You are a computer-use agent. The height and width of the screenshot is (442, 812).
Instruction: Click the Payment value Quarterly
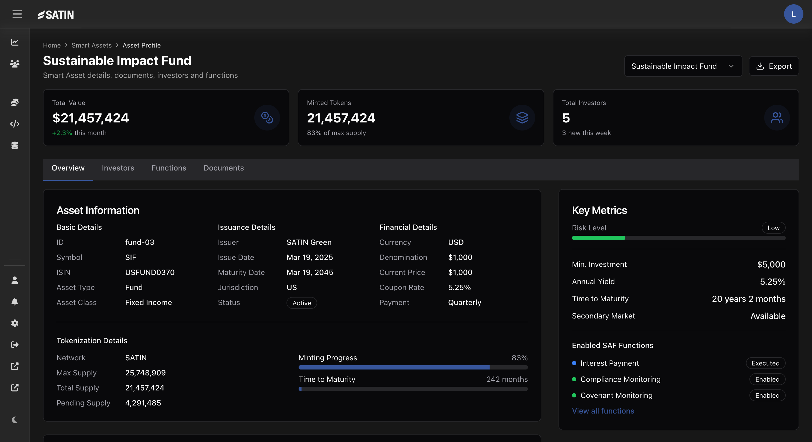[465, 303]
